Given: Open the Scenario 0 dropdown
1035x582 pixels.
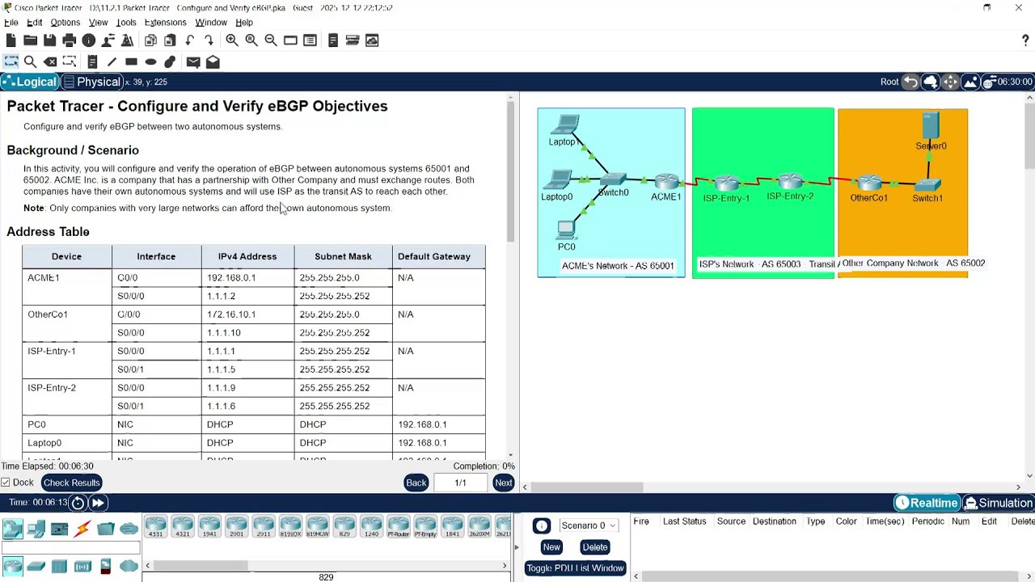Looking at the screenshot, I should (x=588, y=525).
